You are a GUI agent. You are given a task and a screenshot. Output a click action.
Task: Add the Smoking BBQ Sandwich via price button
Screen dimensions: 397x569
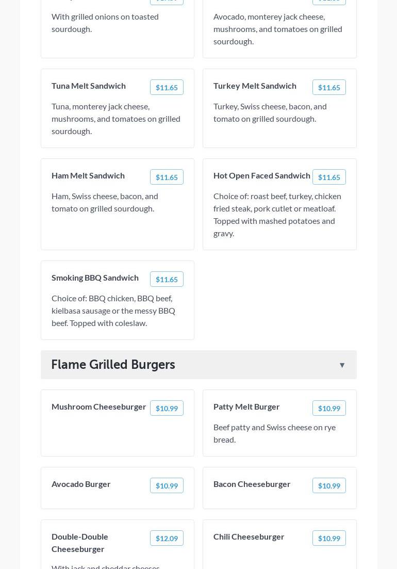pos(167,280)
